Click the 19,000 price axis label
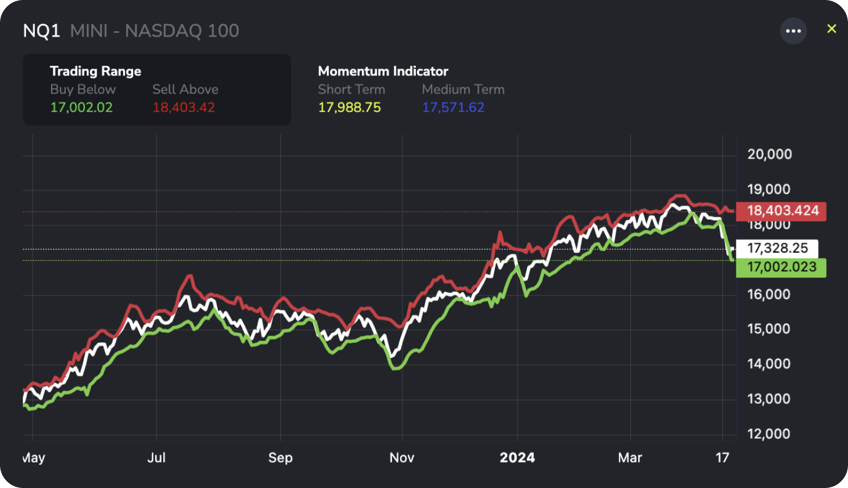Screen dimensions: 848x488 tap(769, 189)
